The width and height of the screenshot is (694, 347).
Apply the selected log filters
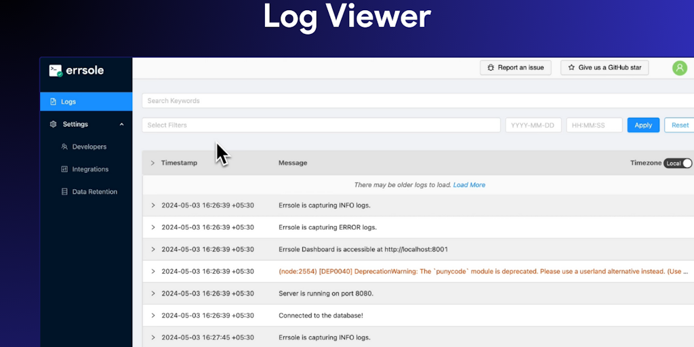tap(643, 125)
